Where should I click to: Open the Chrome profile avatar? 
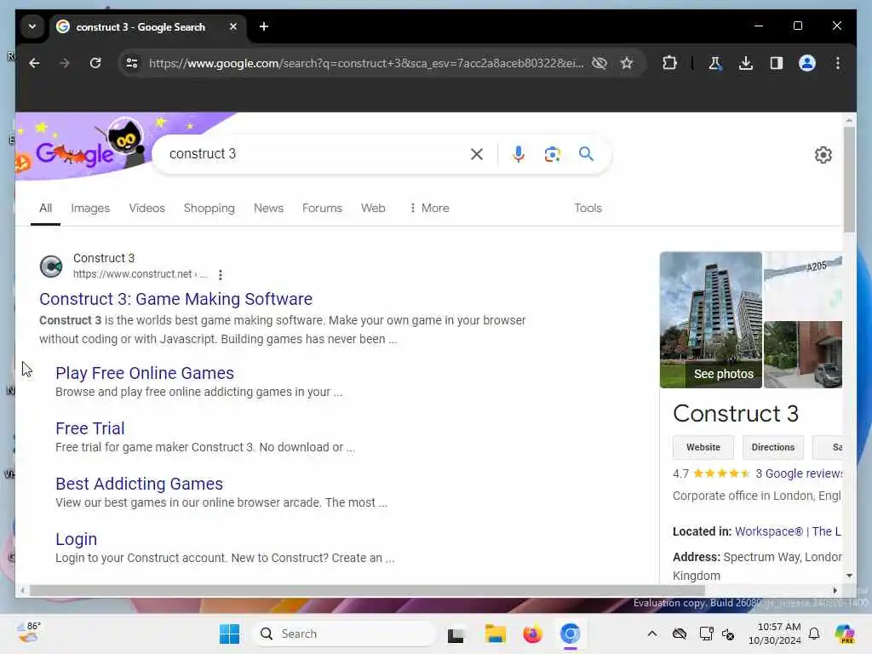click(x=807, y=63)
